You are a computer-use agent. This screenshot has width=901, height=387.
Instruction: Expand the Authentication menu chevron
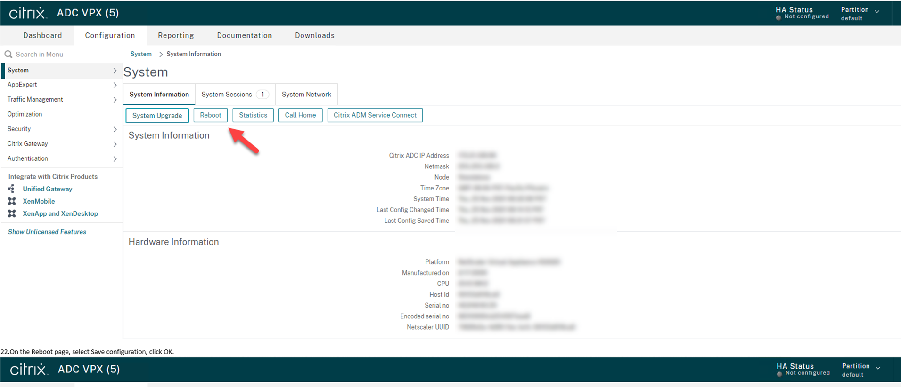[x=115, y=159]
